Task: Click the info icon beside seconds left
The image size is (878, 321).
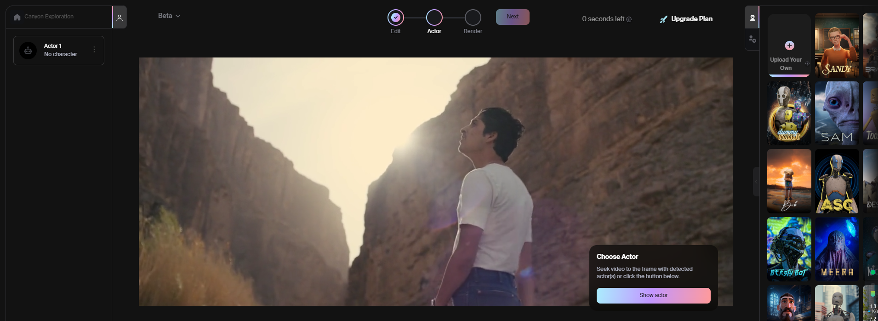Action: click(x=629, y=19)
